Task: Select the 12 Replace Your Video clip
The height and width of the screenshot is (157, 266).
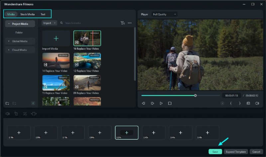Action: 87,60
